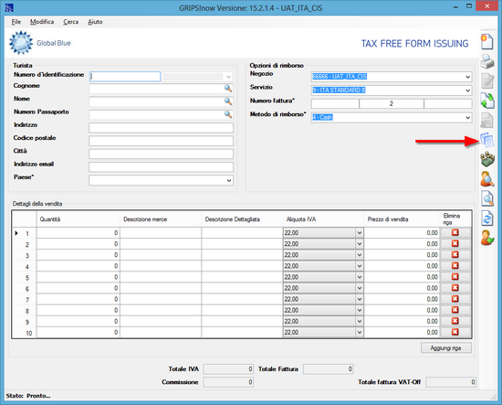Delete row 4 with its red X
This screenshot has width=502, height=405.
tap(455, 266)
